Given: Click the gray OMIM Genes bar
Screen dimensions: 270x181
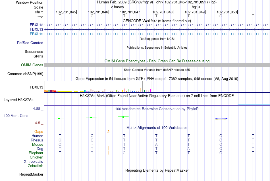Looking at the screenshot, I should pyautogui.click(x=157, y=65).
